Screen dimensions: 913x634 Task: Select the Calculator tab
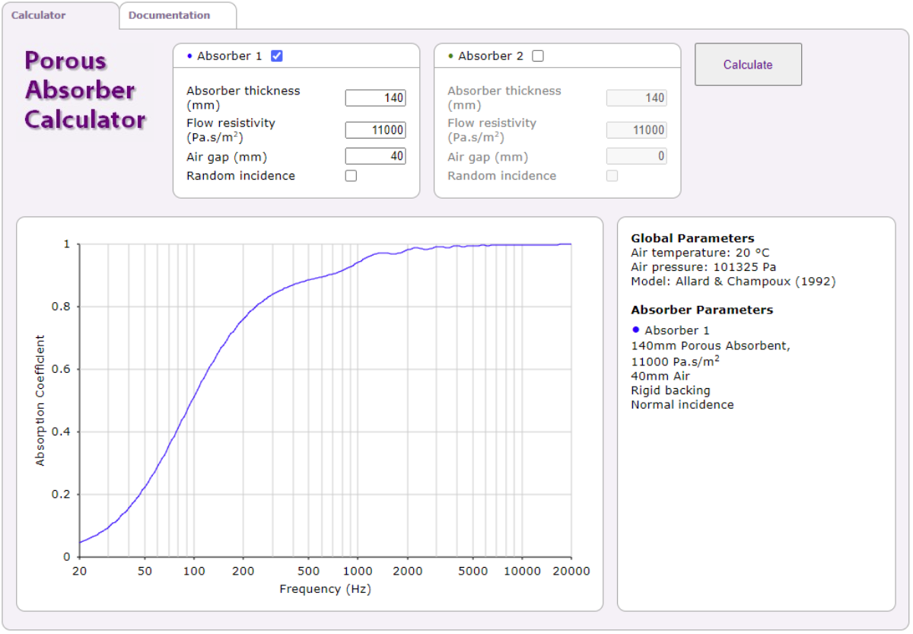point(38,15)
